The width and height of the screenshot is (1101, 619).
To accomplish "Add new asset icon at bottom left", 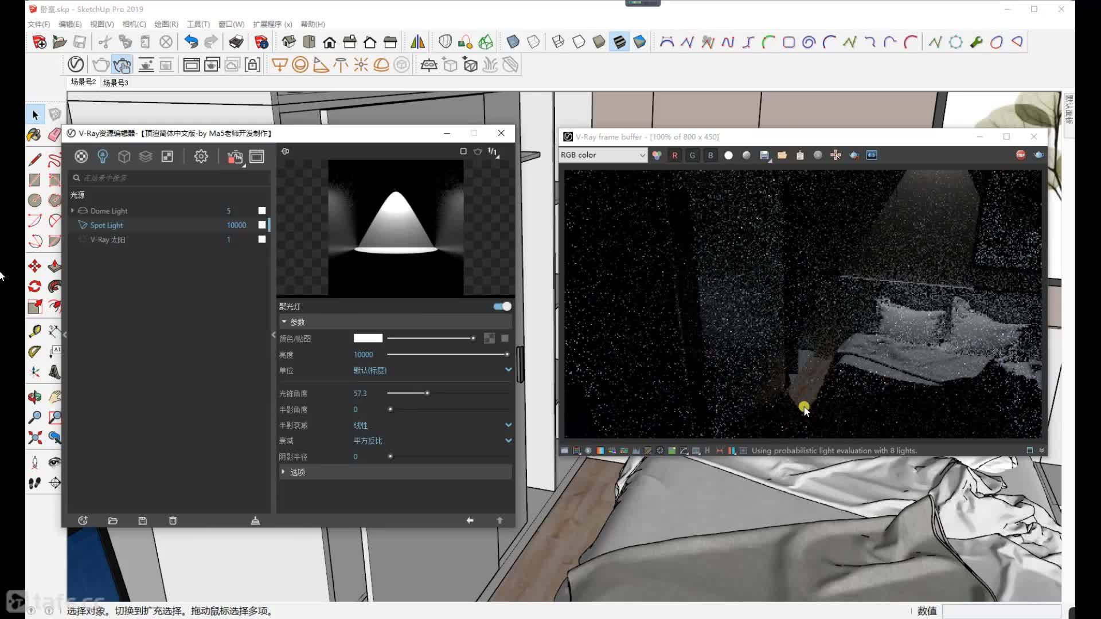I will tap(83, 520).
